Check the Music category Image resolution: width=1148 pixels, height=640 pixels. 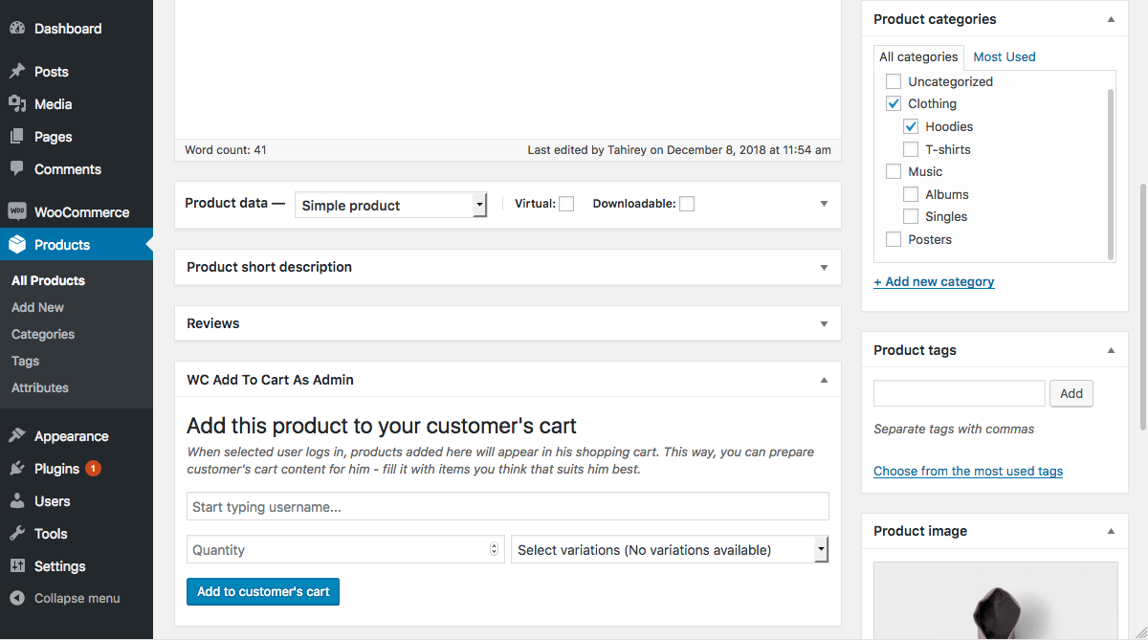pyautogui.click(x=894, y=171)
